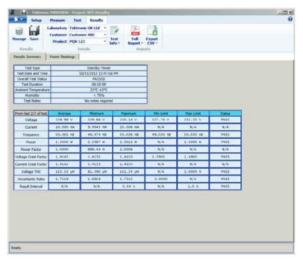
Task: Click the title bar save icon
Action: tap(24, 12)
